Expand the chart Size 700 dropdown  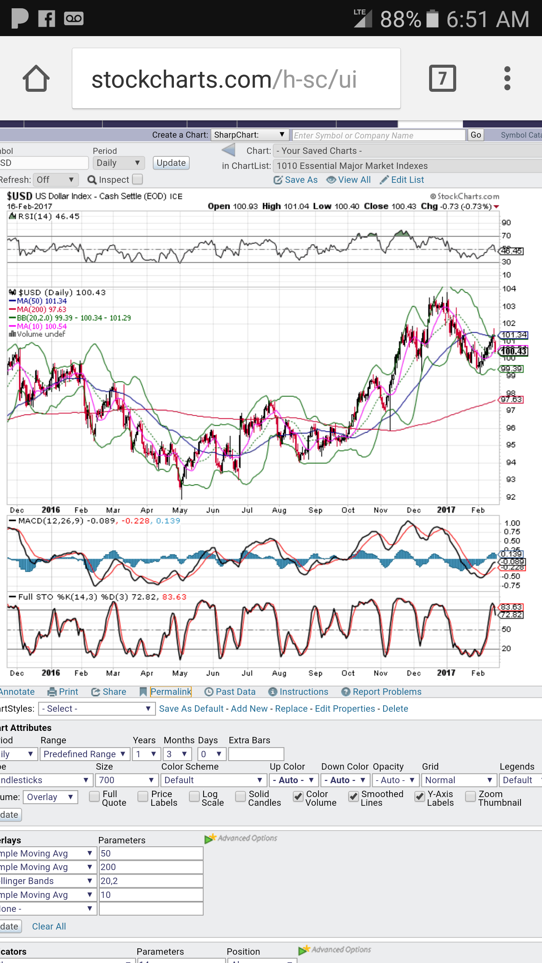126,780
